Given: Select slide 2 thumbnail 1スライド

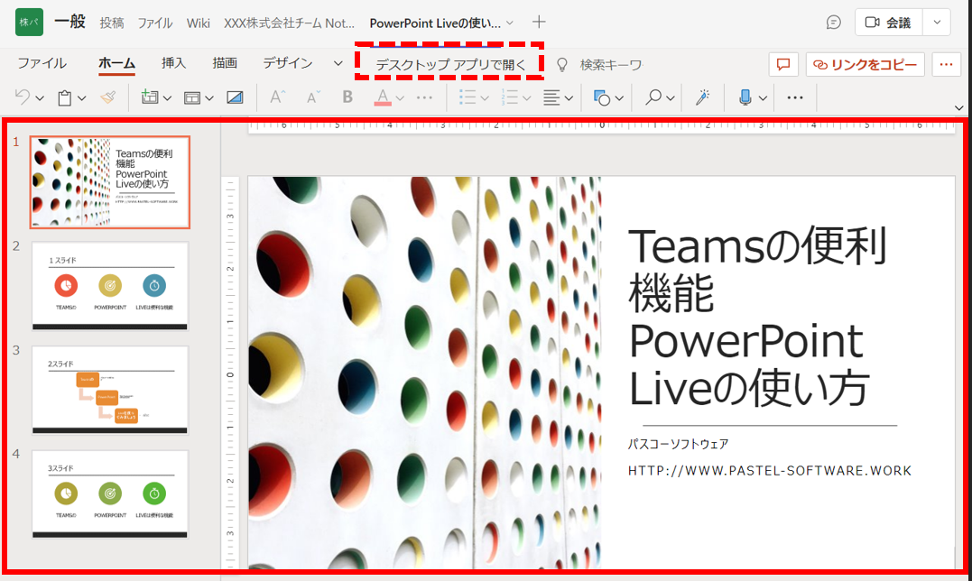Looking at the screenshot, I should click(x=110, y=286).
